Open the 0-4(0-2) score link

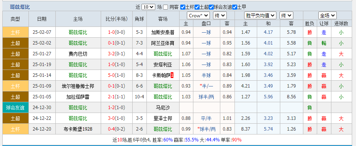tap(116, 129)
